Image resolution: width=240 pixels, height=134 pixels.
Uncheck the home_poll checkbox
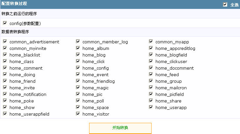point(78,101)
